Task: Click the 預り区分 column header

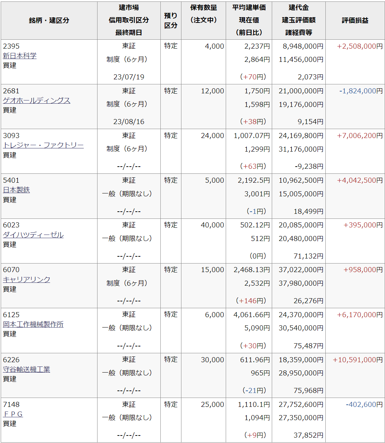Action: pyautogui.click(x=171, y=20)
